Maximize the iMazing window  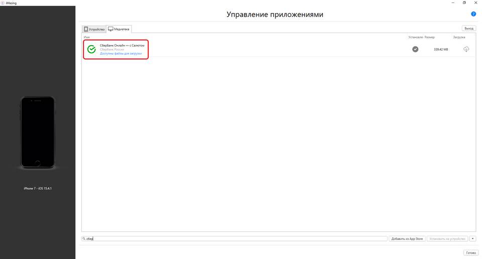click(x=464, y=3)
